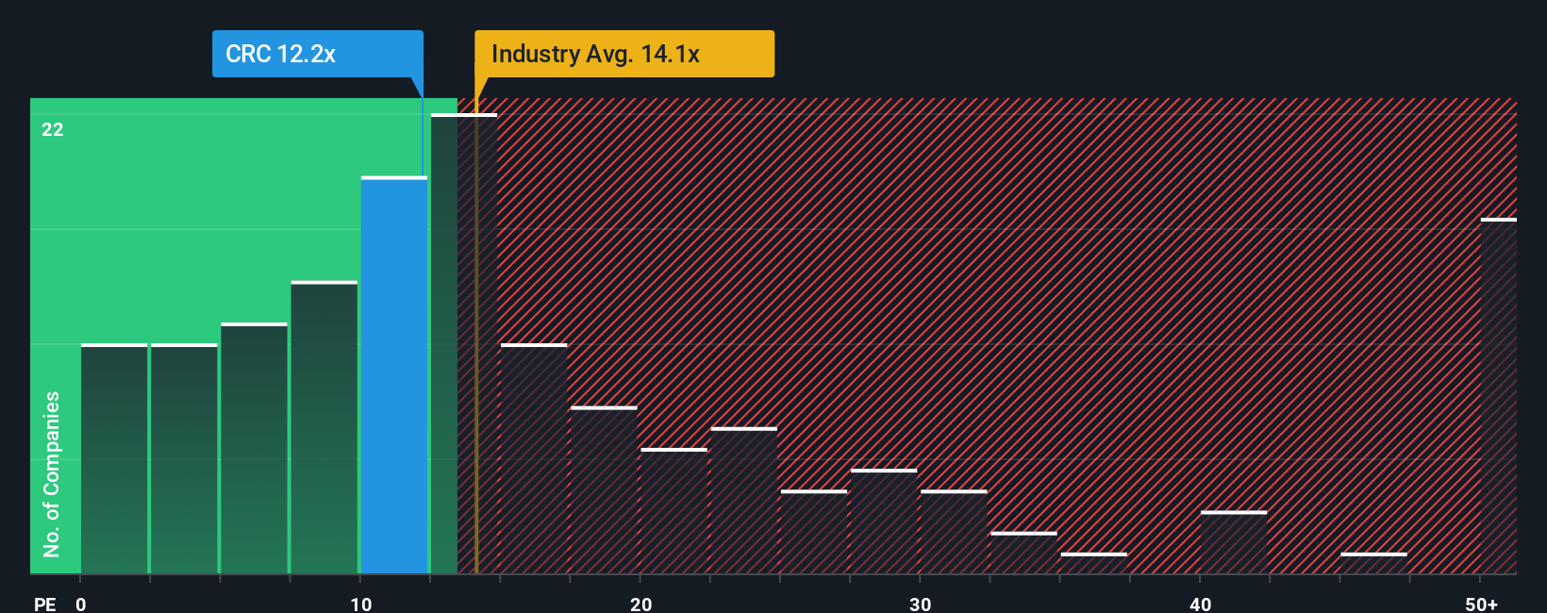1547x613 pixels.
Task: Click the bar between PE 2.5 and 5
Action: [184, 459]
